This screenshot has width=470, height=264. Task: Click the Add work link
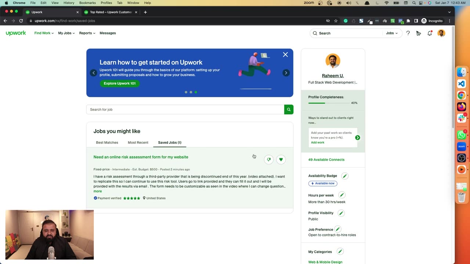(x=318, y=142)
